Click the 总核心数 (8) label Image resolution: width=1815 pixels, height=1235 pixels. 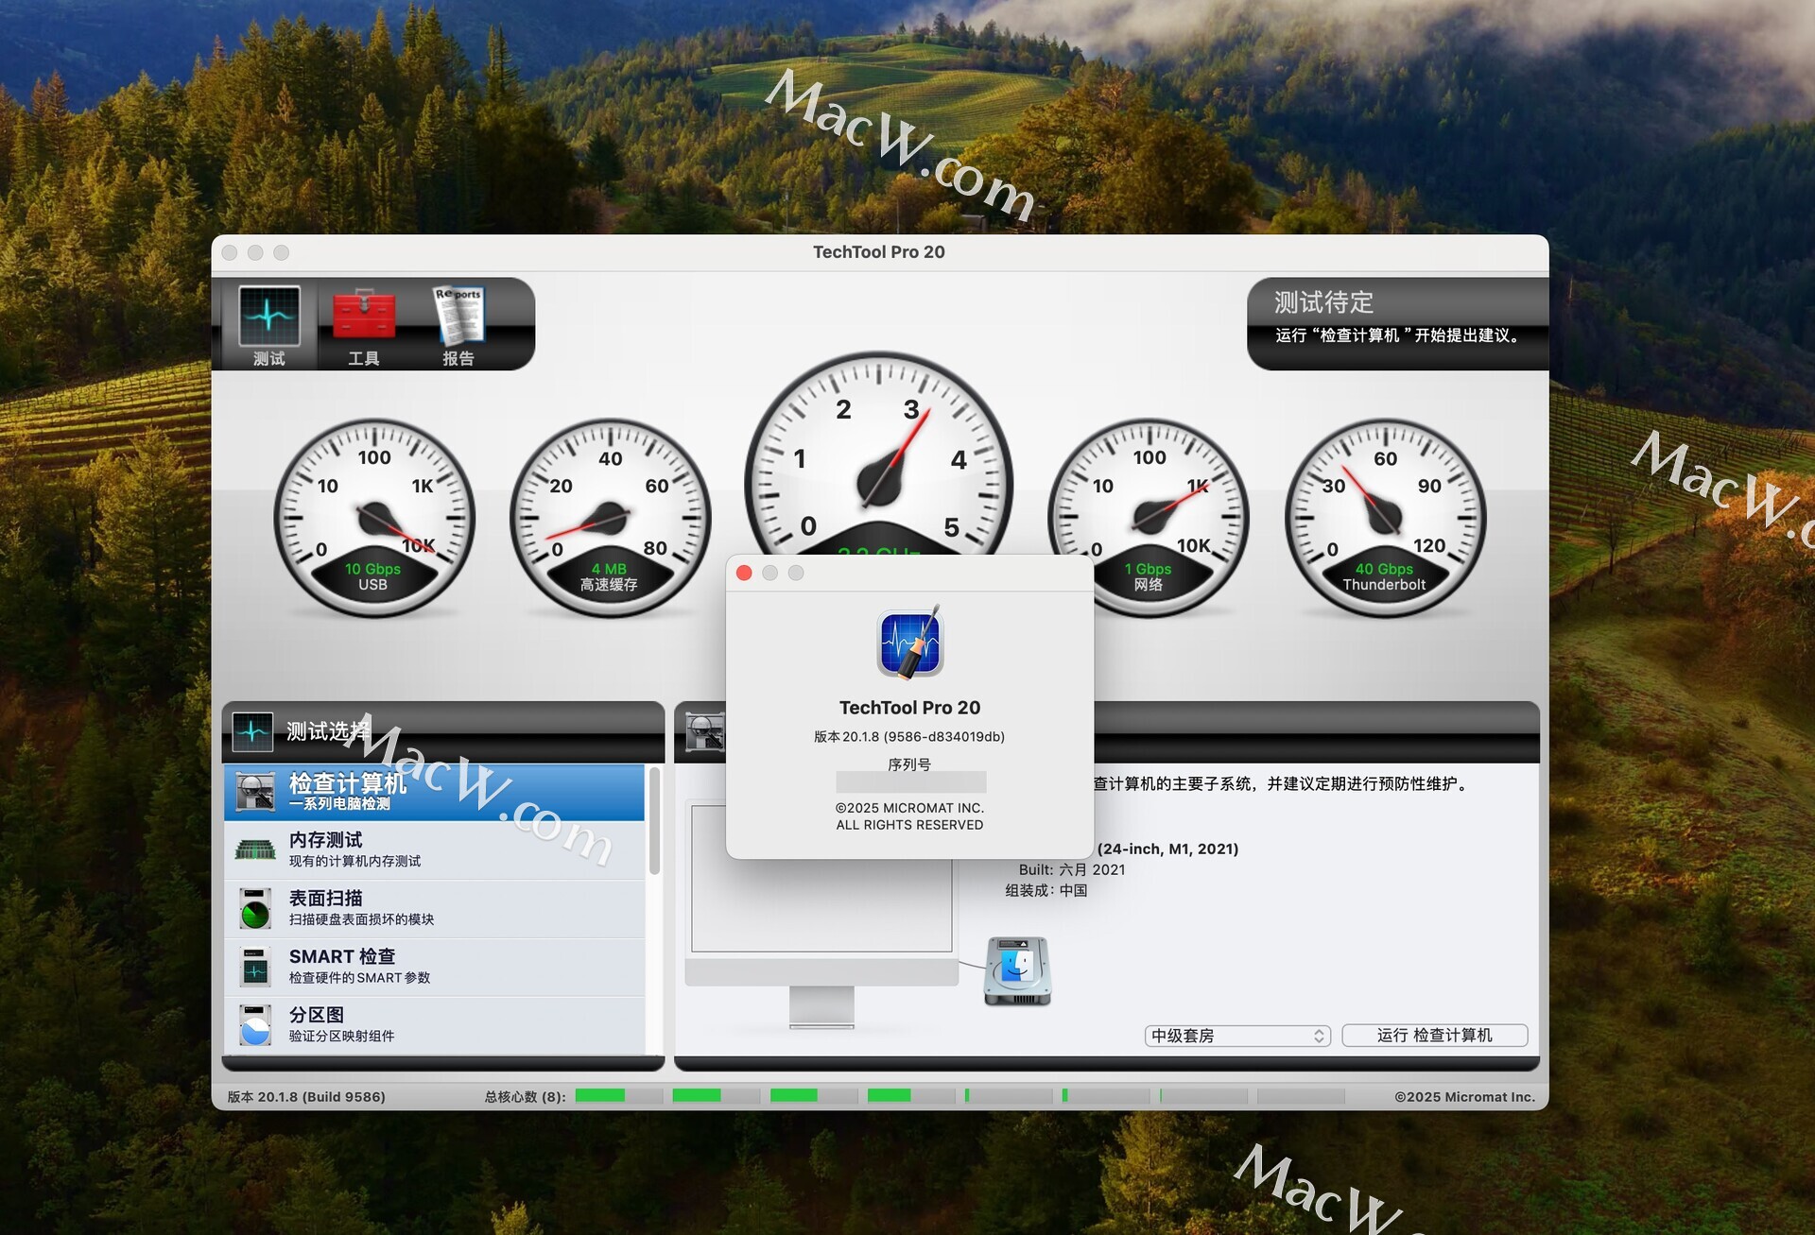[x=525, y=1097]
